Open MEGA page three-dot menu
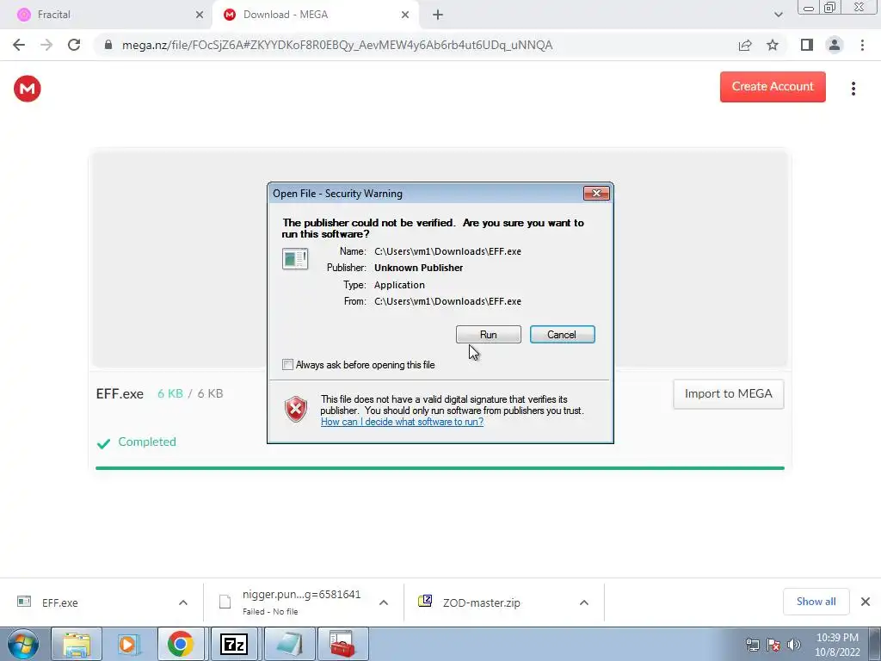The image size is (881, 661). tap(853, 89)
